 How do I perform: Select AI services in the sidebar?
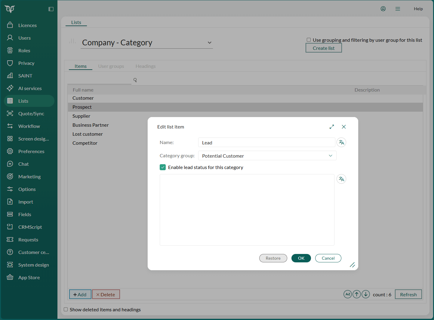coord(29,88)
